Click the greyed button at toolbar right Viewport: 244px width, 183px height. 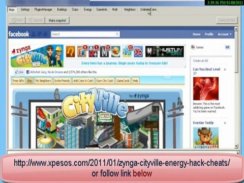227,20
